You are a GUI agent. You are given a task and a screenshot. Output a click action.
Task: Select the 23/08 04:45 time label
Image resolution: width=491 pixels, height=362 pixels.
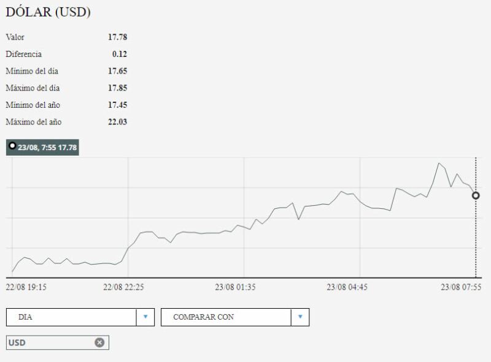[x=347, y=287]
